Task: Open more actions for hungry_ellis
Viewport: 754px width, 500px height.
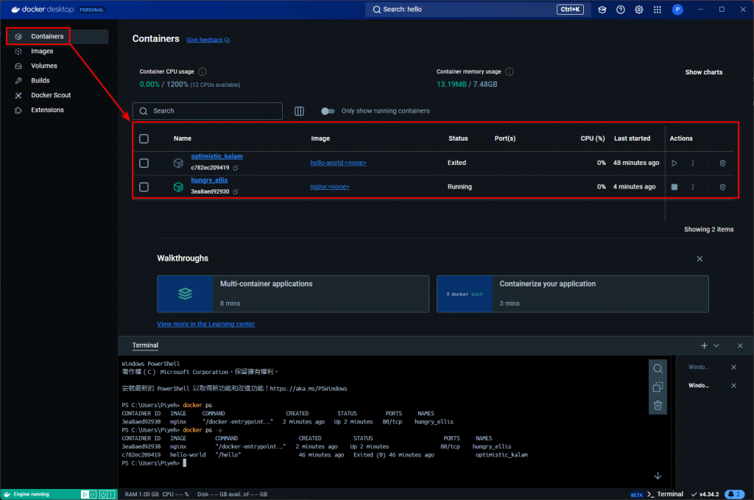Action: coord(692,187)
